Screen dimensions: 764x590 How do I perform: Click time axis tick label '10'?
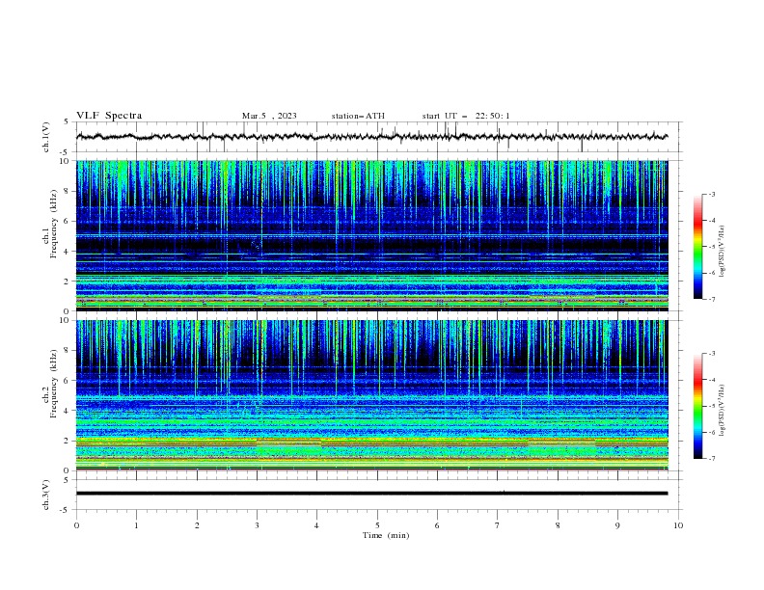coord(678,525)
